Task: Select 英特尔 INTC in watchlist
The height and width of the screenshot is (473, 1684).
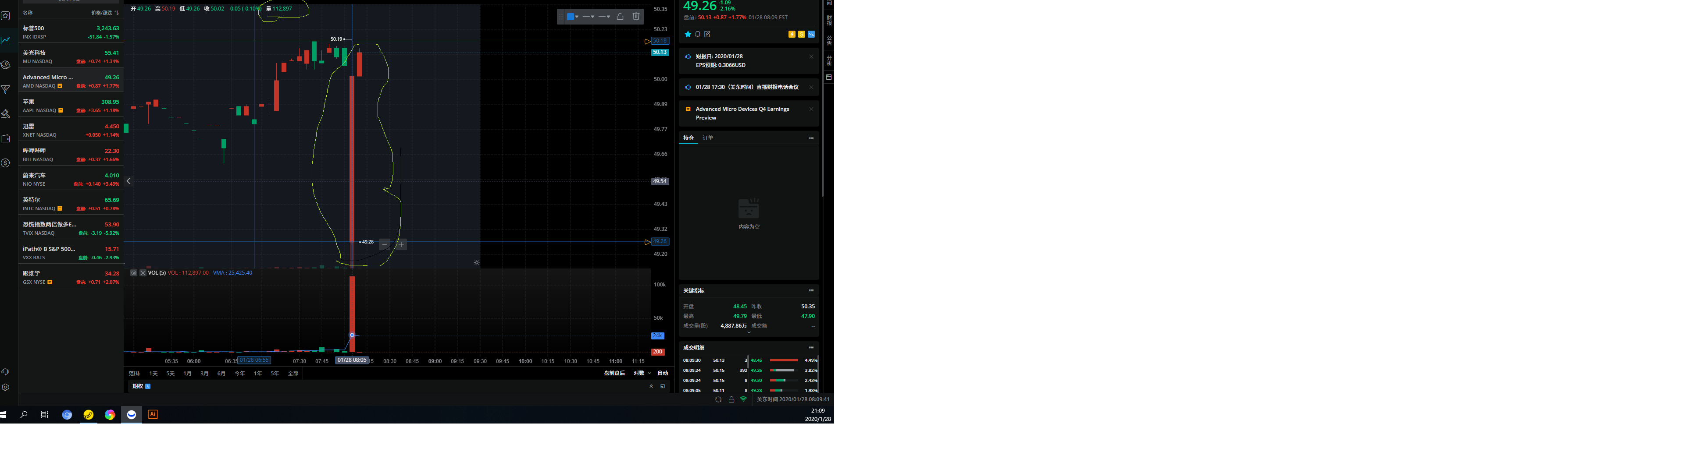Action: (x=71, y=204)
